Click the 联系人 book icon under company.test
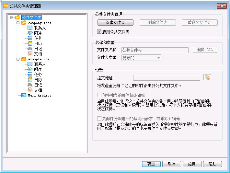This screenshot has height=173, width=230. [x=30, y=28]
